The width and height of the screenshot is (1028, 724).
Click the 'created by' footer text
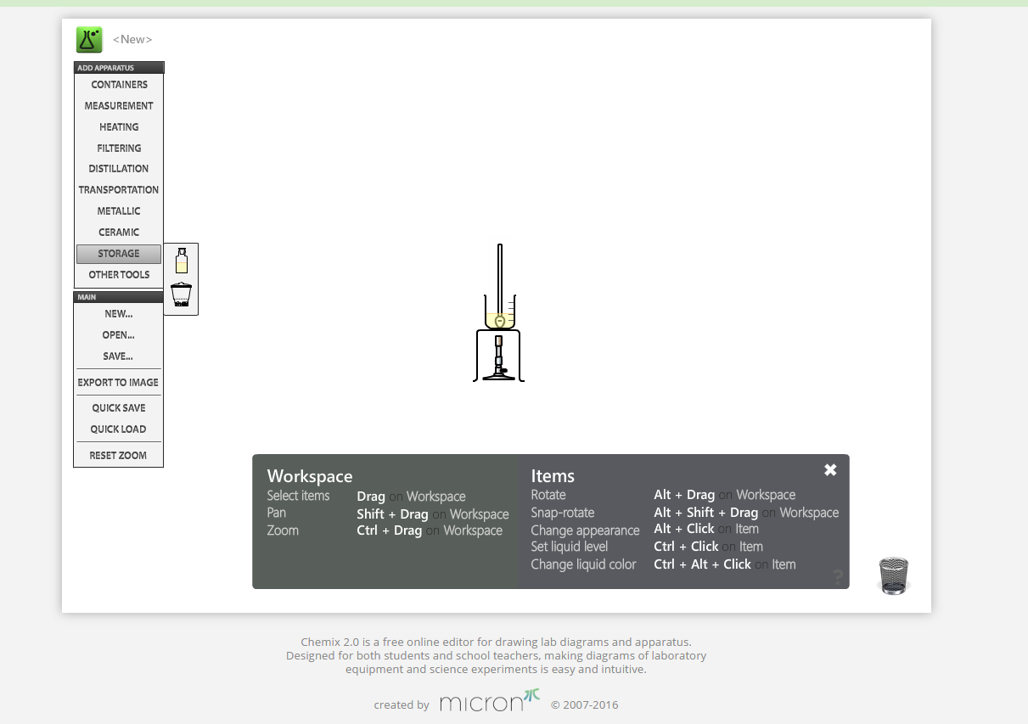tap(402, 704)
